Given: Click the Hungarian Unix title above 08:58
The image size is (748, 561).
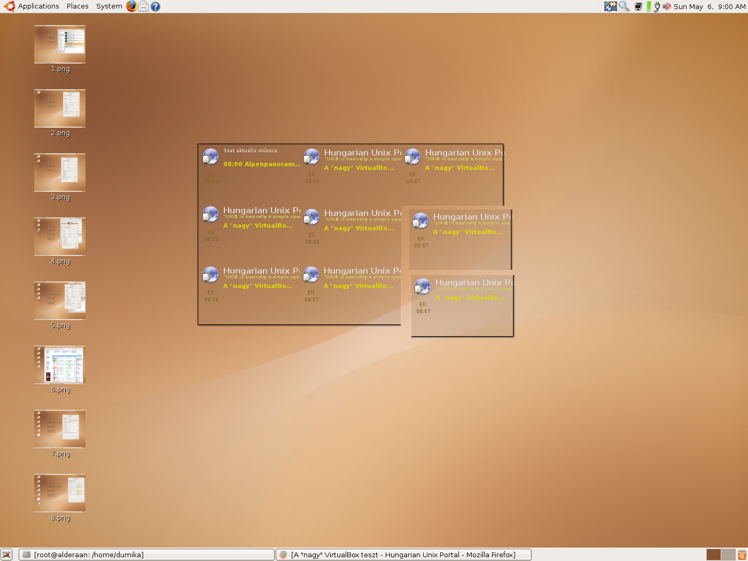Looking at the screenshot, I should tap(262, 270).
